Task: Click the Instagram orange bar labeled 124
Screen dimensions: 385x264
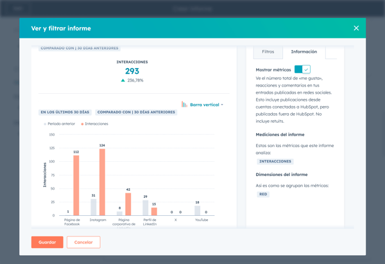Action: click(102, 182)
